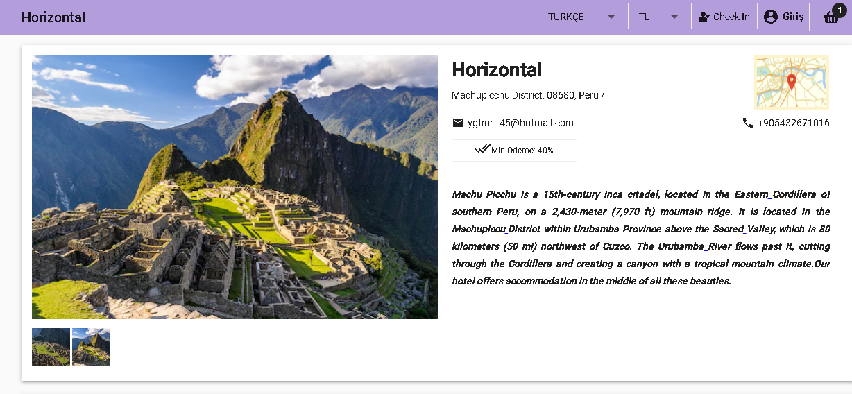Click the +905432671016 phone number
852x394 pixels.
coord(794,123)
